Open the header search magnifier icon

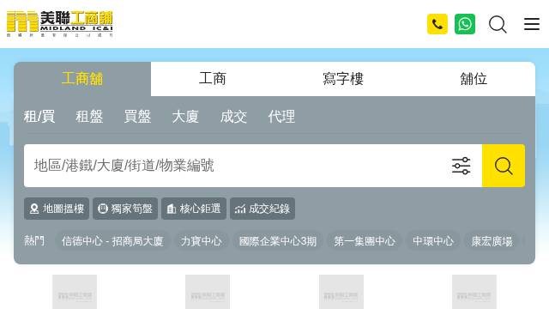click(498, 24)
